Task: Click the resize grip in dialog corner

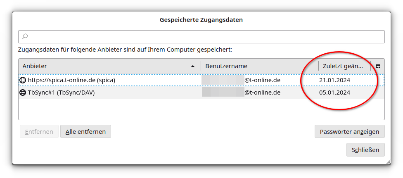Action: coord(387,161)
